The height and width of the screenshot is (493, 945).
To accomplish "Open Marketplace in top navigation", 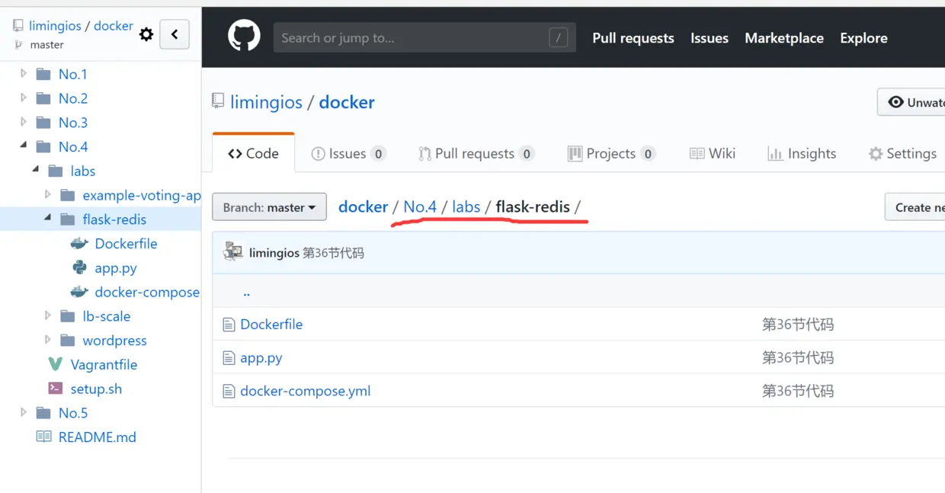I will (784, 38).
